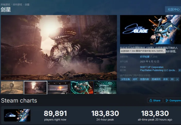Click the Steam charts heading
This screenshot has width=181, height=125.
[19, 101]
